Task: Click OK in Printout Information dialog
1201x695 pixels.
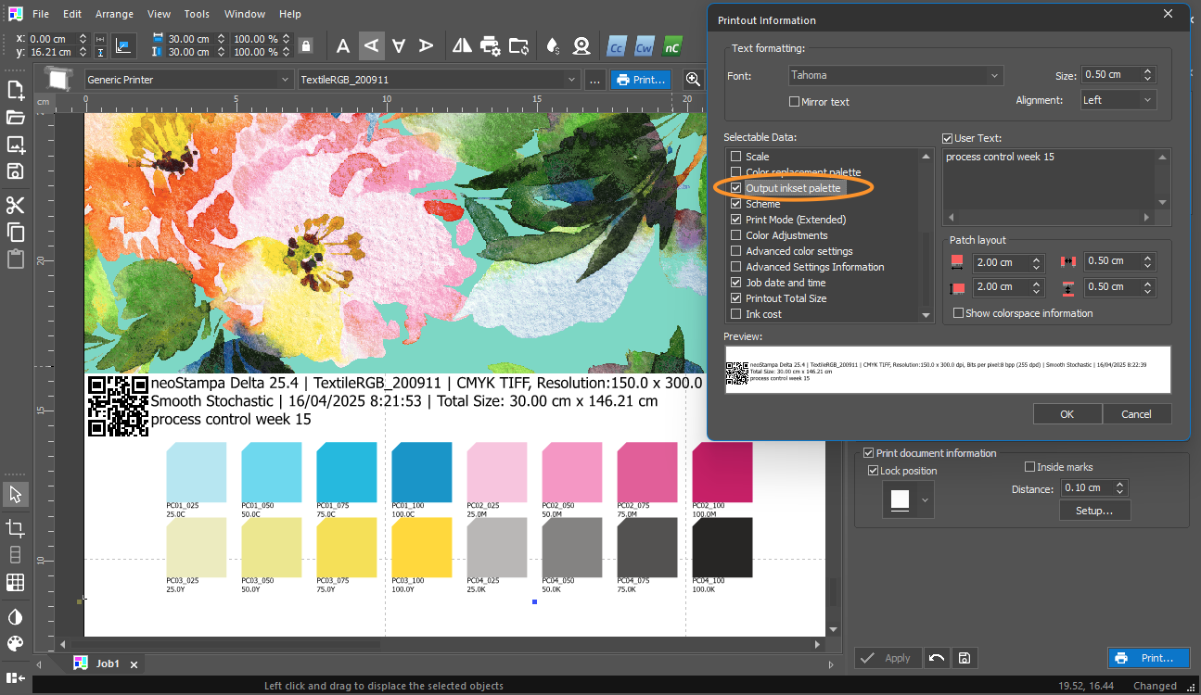Action: [1067, 414]
